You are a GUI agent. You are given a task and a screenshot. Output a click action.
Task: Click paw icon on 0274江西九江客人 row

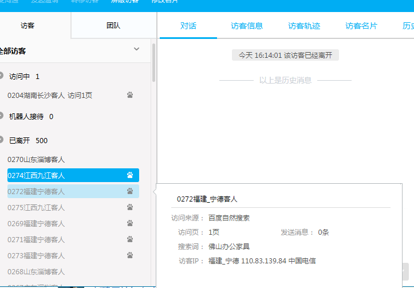pyautogui.click(x=130, y=175)
